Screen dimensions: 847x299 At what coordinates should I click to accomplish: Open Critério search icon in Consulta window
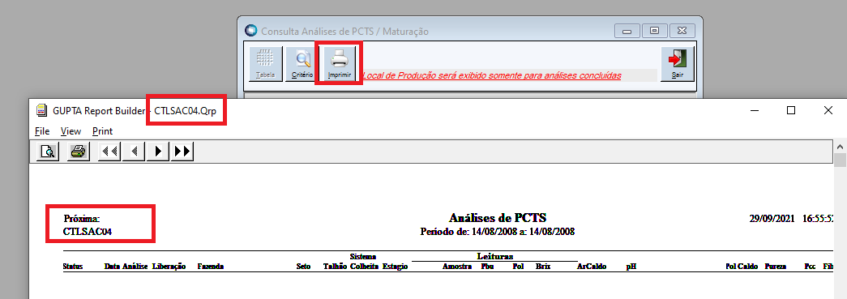302,63
